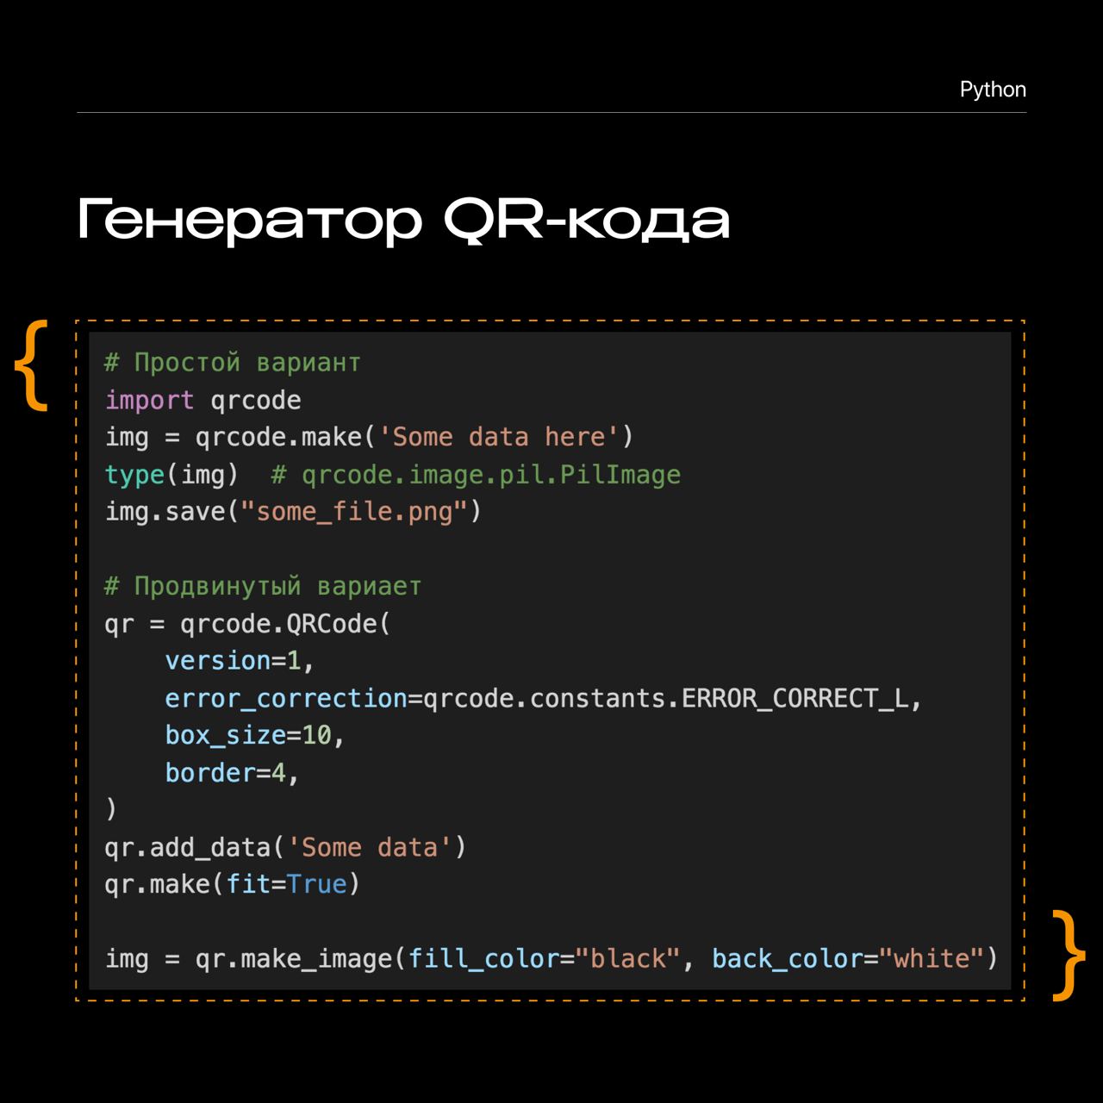Click the "black" fill color string
1103x1103 pixels.
point(627,959)
